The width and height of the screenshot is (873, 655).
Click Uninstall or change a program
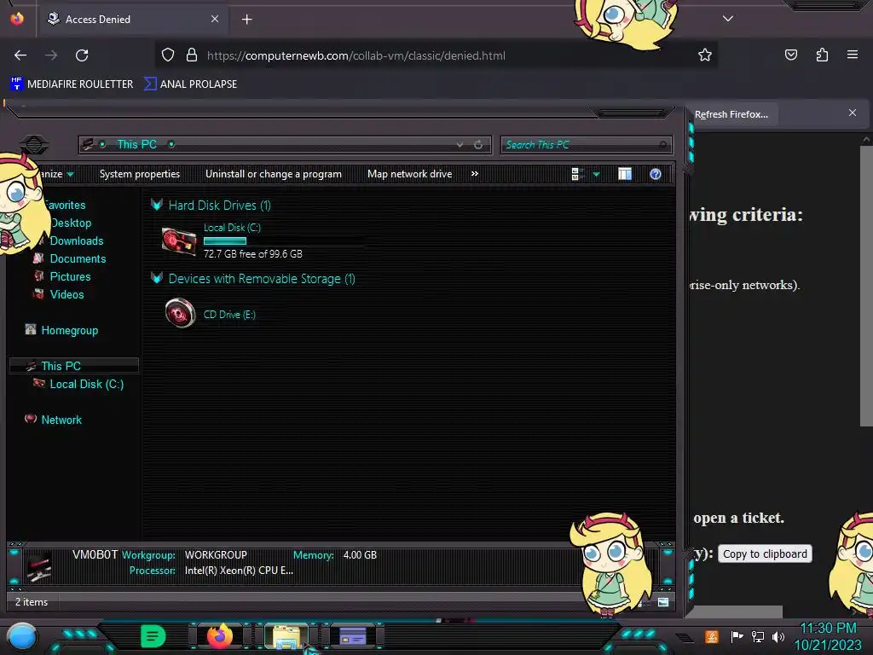[x=274, y=174]
